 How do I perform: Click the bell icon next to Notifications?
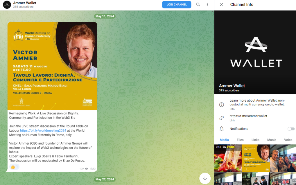pos(221,129)
